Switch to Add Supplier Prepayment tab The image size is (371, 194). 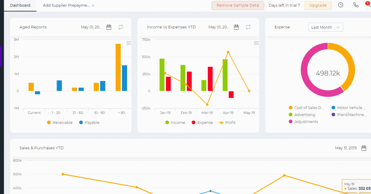coord(66,6)
